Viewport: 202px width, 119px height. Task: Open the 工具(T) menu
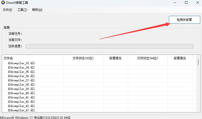[x=22, y=10]
